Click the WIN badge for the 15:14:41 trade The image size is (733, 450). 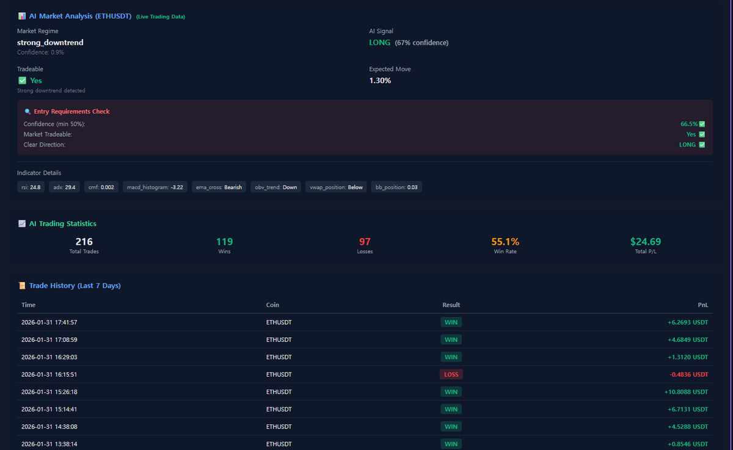451,409
